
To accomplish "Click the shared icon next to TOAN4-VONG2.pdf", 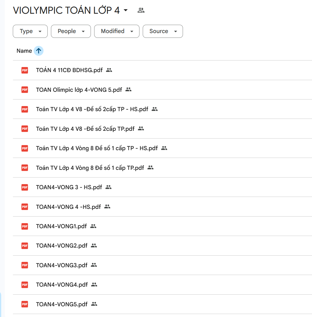I will click(x=94, y=246).
